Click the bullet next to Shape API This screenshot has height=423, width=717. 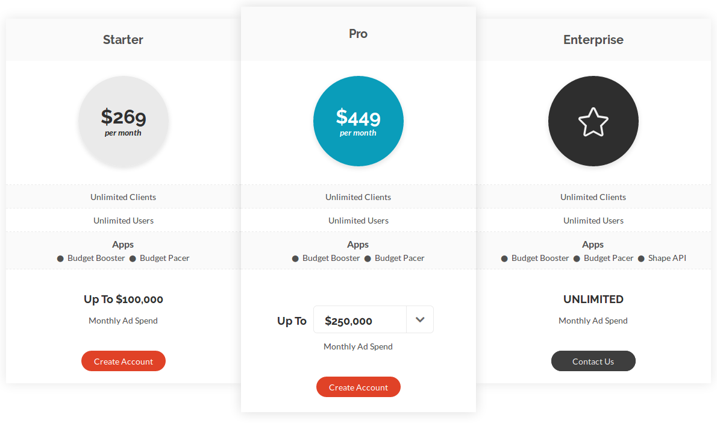pos(642,258)
